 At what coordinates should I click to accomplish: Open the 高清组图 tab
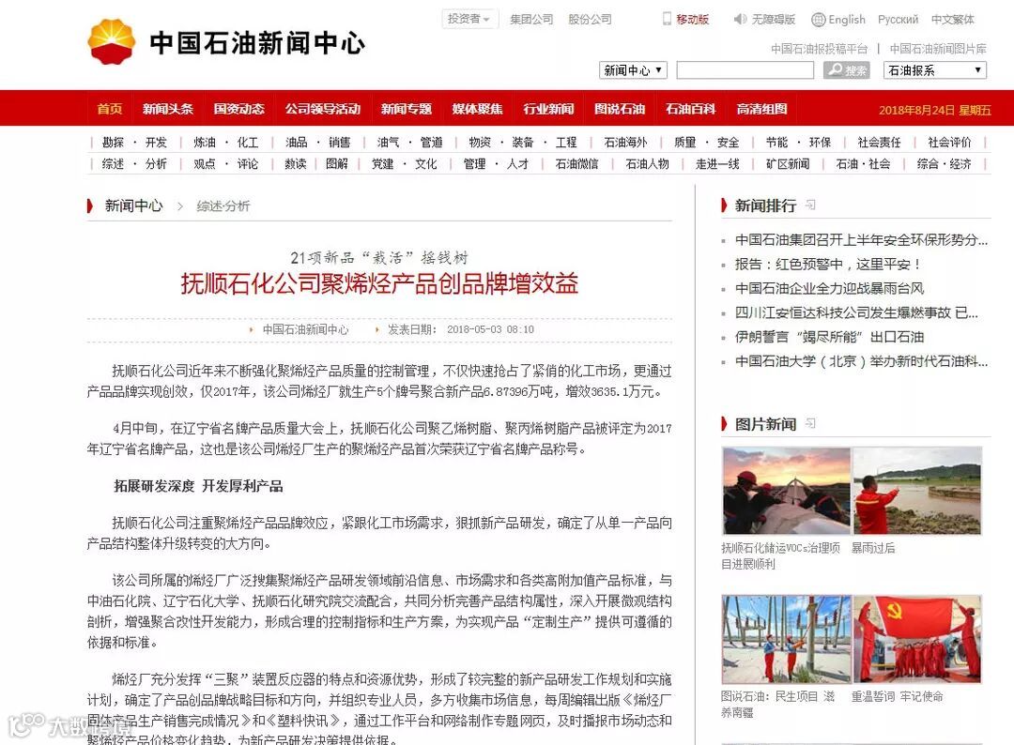761,109
